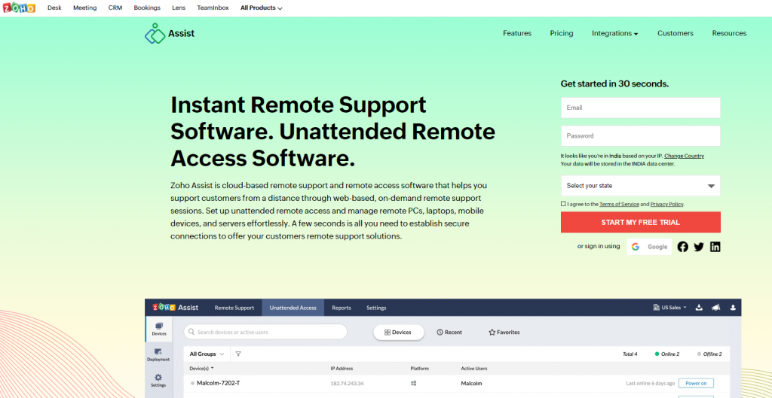772x398 pixels.
Task: Go to the Customers page
Action: (675, 33)
